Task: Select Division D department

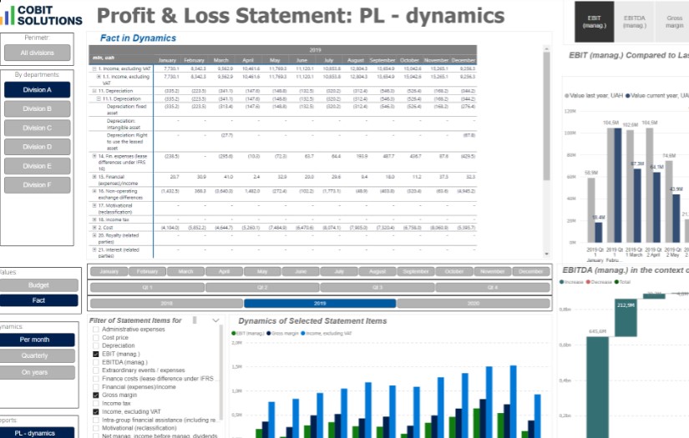Action: click(x=38, y=147)
